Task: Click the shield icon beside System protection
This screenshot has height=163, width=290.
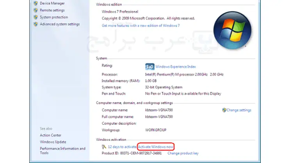Action: click(36, 17)
